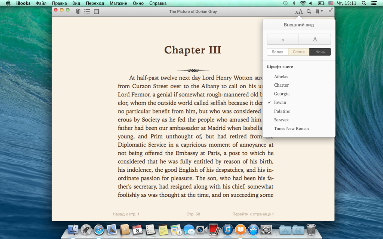Enter full screen mode with arrows icon

click(331, 10)
